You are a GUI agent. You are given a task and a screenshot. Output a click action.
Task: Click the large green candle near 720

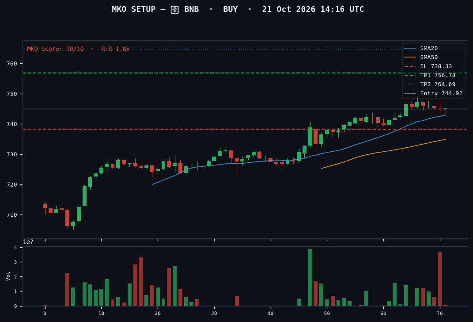84,196
